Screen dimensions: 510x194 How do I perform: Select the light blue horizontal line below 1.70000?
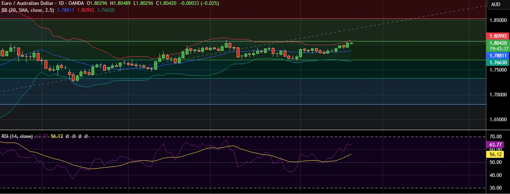click(245, 104)
